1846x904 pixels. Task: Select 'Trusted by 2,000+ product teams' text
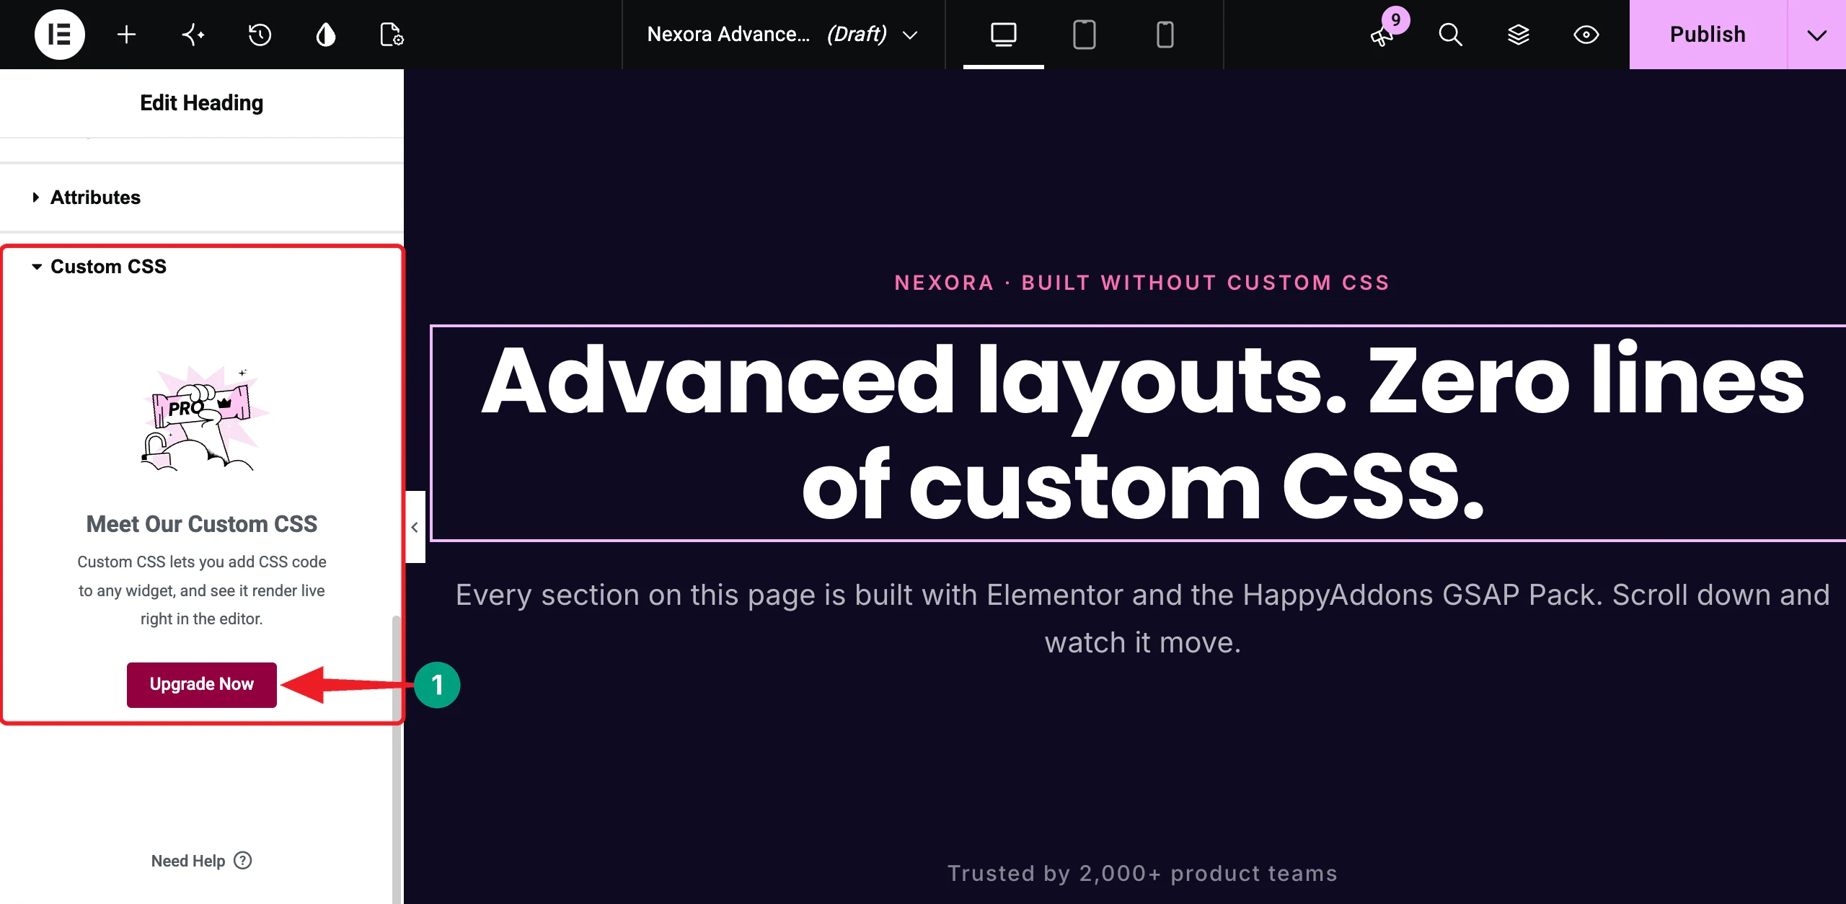[1142, 873]
